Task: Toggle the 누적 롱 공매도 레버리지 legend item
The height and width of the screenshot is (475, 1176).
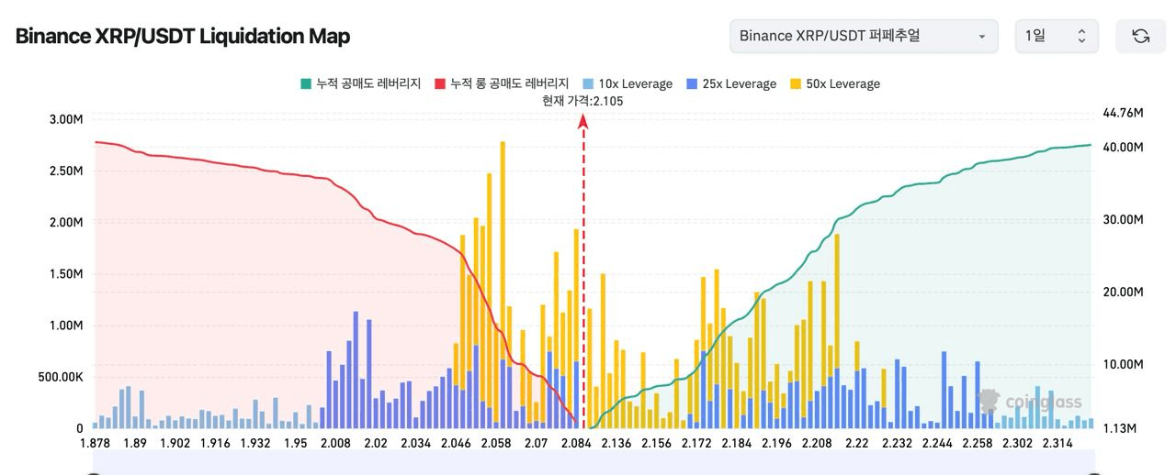Action: (502, 83)
